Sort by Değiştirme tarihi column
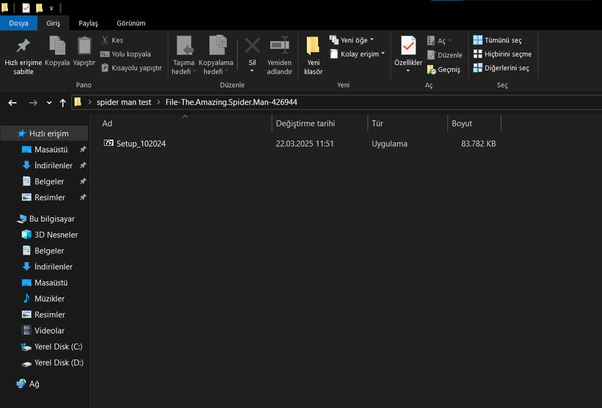 coord(320,123)
